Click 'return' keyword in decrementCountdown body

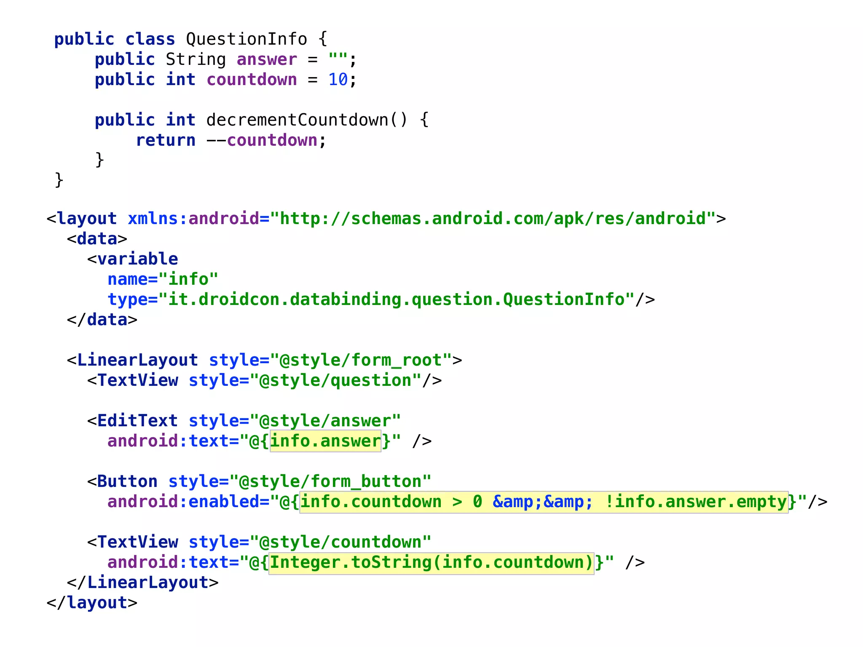166,140
